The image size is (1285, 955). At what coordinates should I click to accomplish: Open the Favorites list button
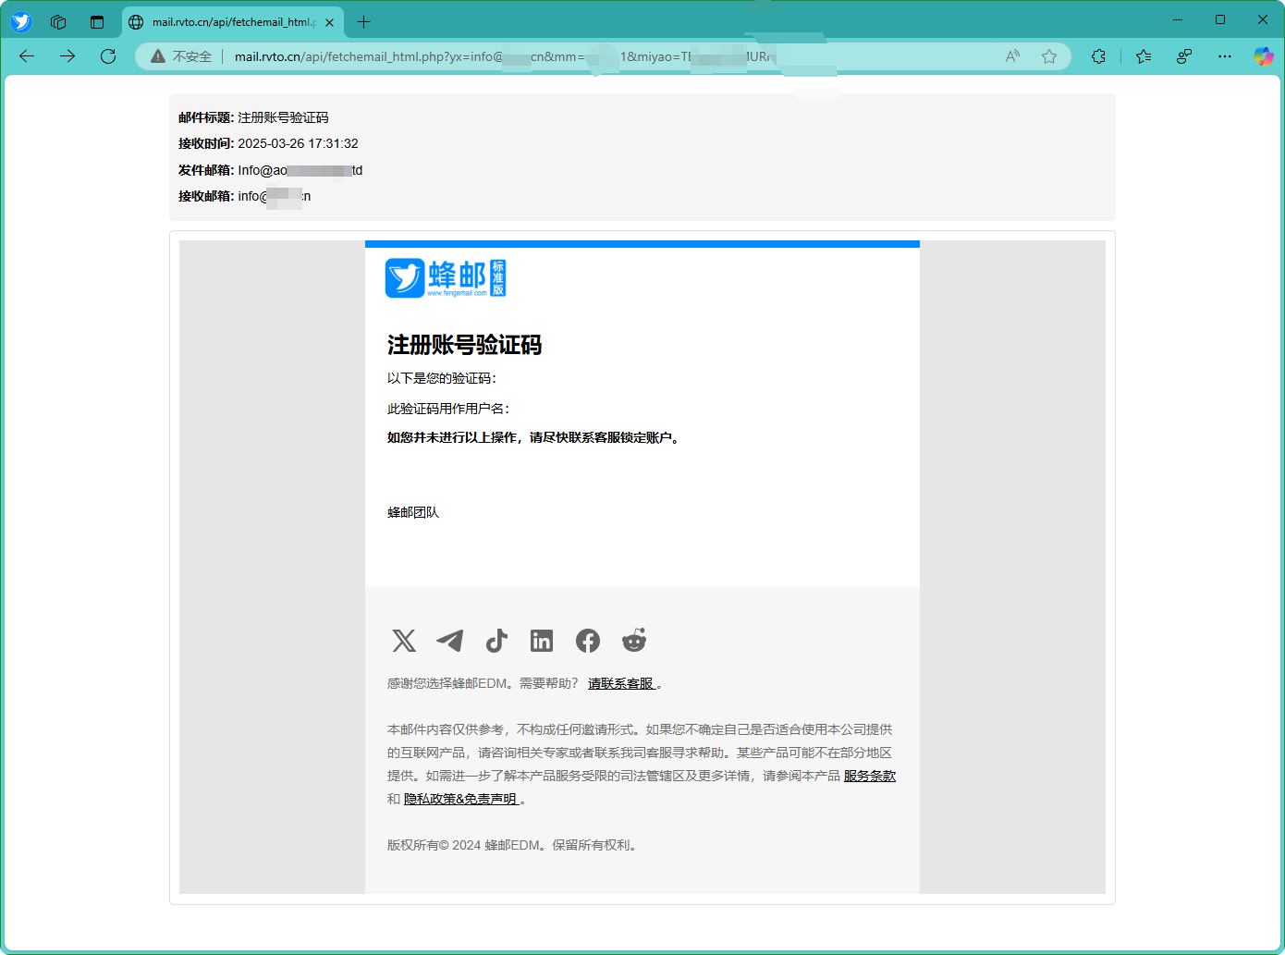tap(1144, 56)
